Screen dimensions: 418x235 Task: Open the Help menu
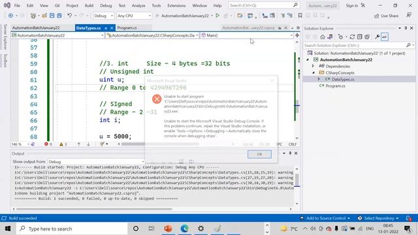pos(217,5)
